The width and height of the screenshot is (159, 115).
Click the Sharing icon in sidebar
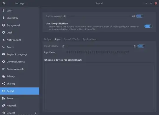[4, 84]
